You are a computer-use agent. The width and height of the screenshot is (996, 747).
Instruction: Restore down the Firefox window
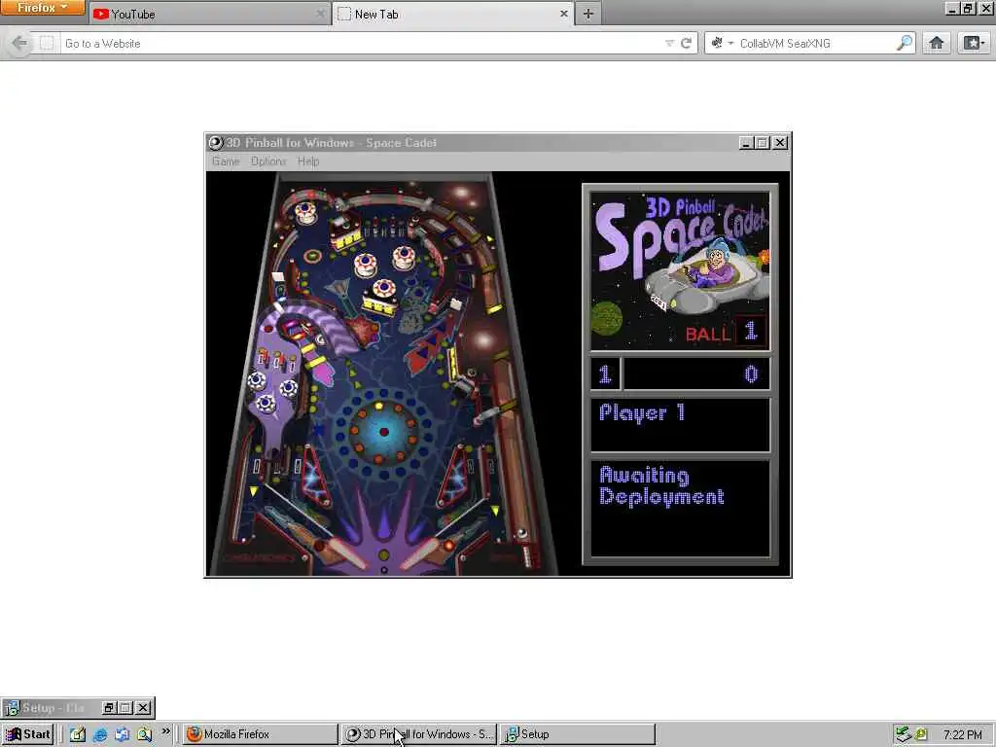pos(968,9)
